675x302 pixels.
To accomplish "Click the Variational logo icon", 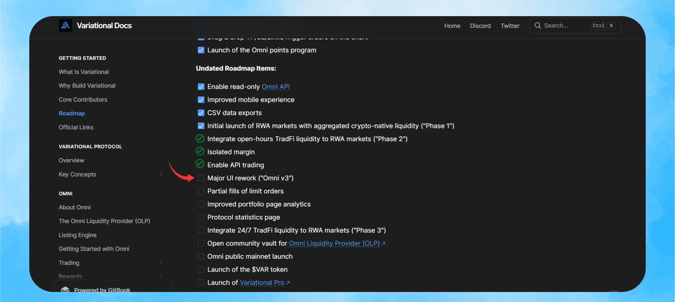I will point(65,25).
